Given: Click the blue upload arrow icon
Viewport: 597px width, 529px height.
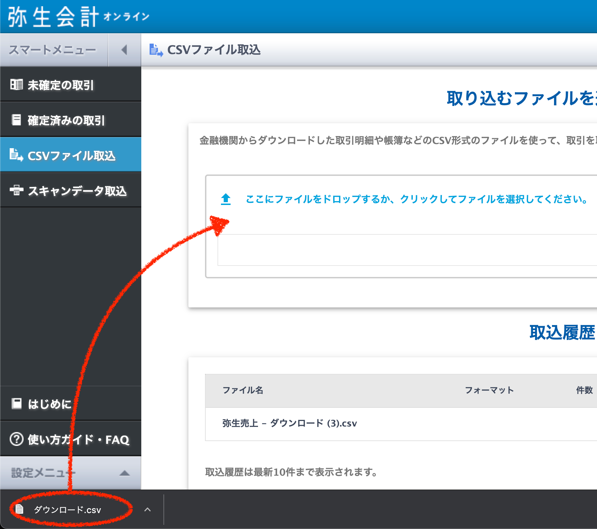Looking at the screenshot, I should pos(226,199).
